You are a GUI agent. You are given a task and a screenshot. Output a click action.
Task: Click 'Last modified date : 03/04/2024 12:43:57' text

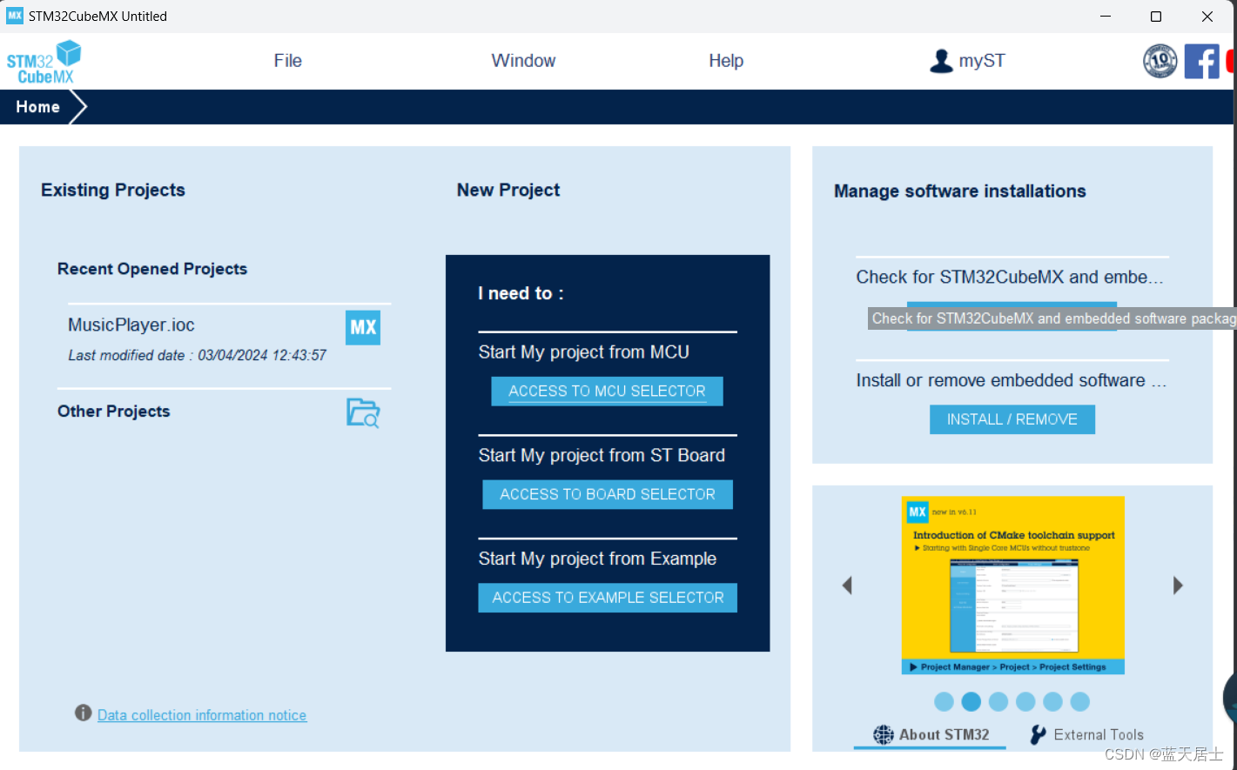tap(198, 355)
